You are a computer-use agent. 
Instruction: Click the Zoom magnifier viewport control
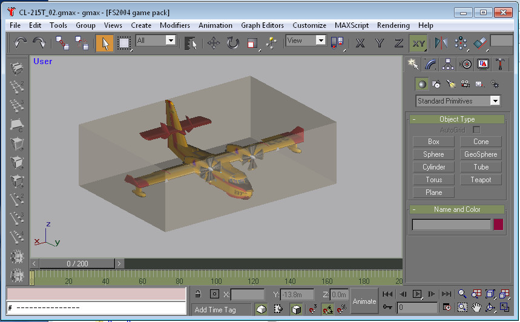[x=462, y=294]
